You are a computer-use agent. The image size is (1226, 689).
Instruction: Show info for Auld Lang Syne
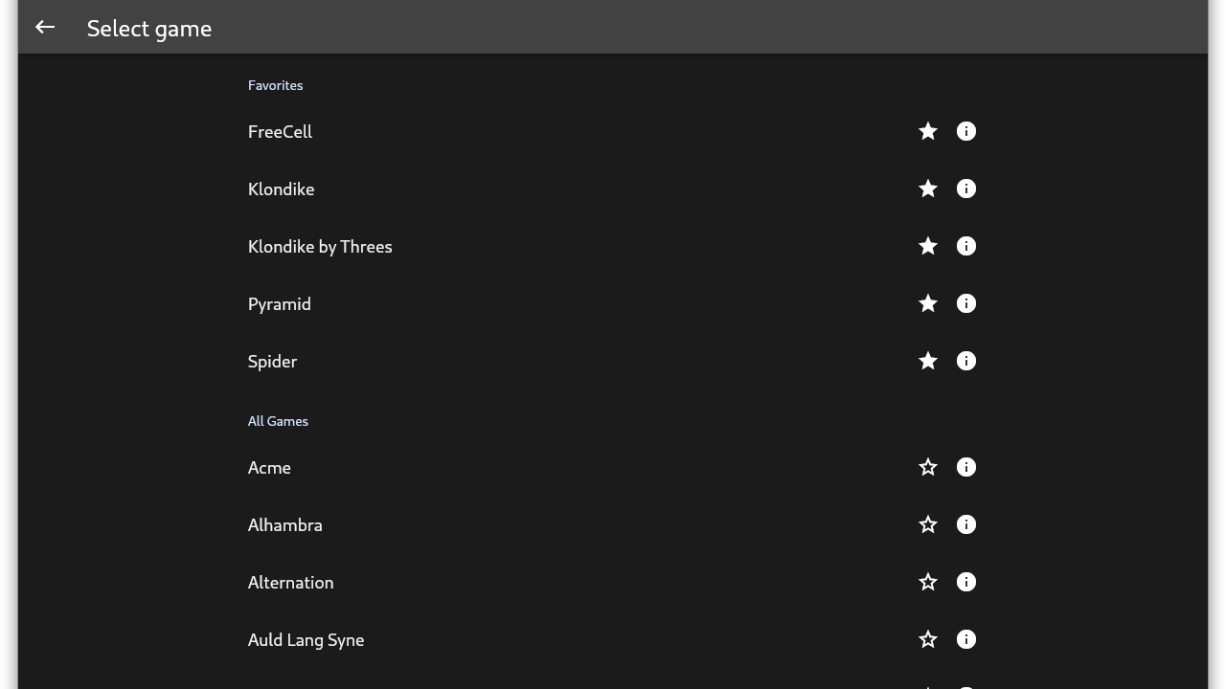(965, 639)
